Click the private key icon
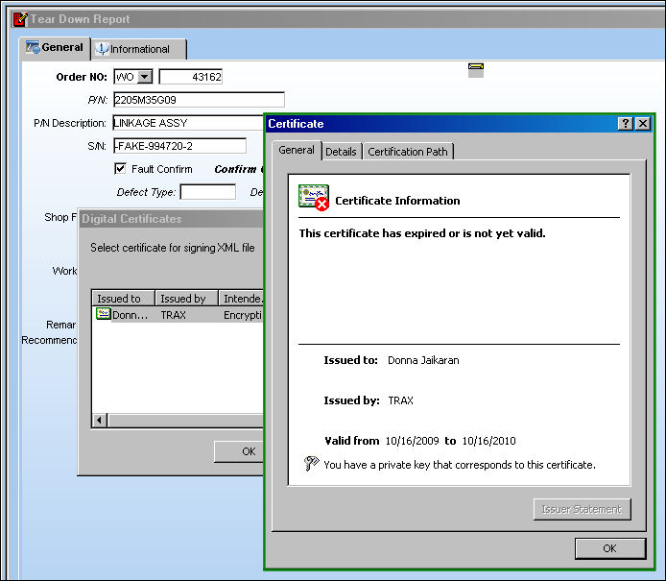666x581 pixels. (x=311, y=463)
